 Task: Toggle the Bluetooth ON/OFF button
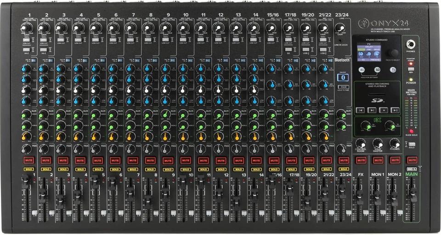[x=343, y=77]
